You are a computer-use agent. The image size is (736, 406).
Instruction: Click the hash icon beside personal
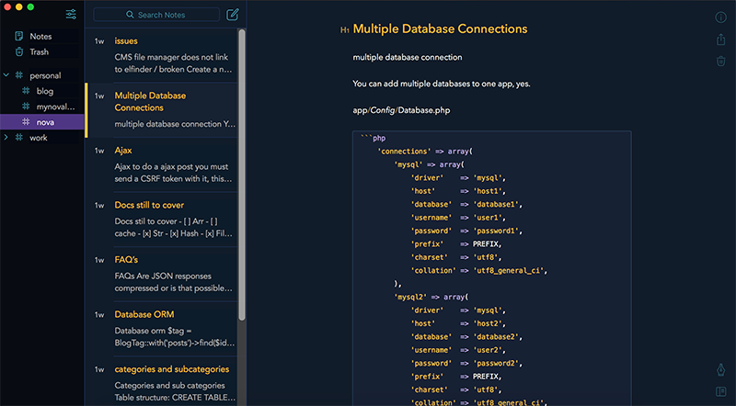[19, 75]
